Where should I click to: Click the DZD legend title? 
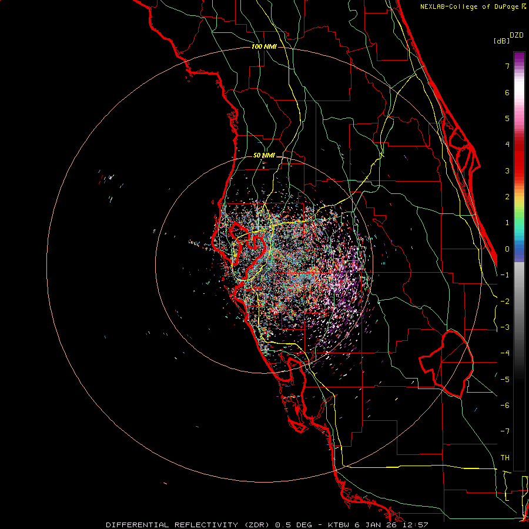(517, 35)
